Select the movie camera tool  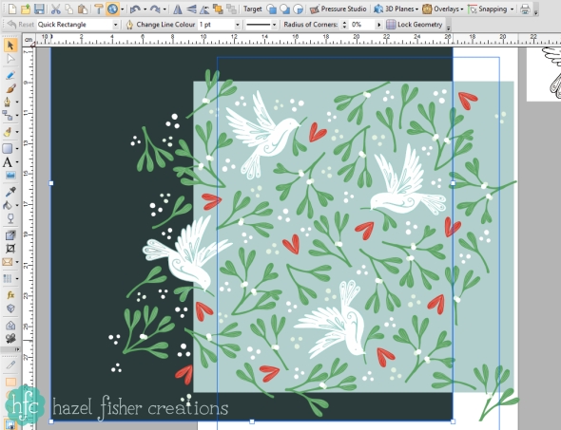point(10,338)
